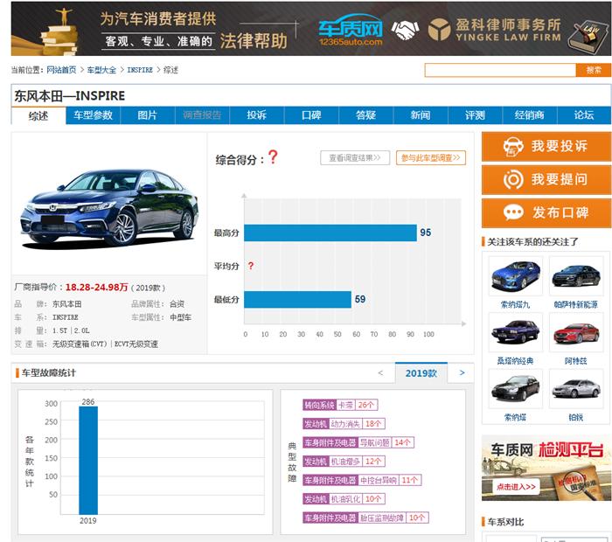
Task: Click the 发动机 机油增多 12个 fault tag
Action: [x=344, y=462]
